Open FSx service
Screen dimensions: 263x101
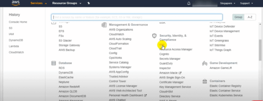[61, 36]
